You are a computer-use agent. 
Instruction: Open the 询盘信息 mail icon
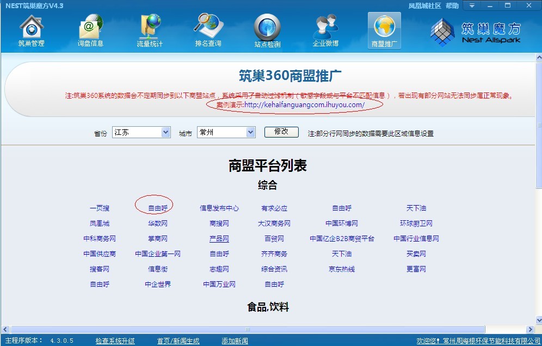click(90, 31)
